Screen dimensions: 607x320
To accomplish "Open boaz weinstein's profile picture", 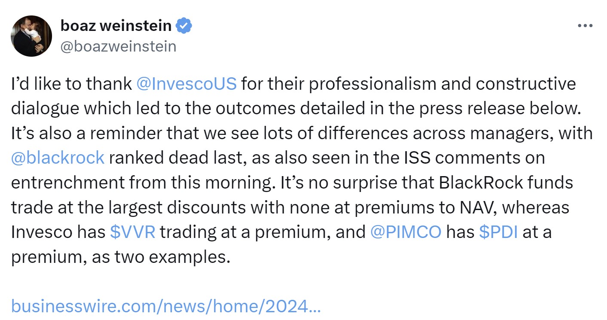I will pyautogui.click(x=31, y=36).
